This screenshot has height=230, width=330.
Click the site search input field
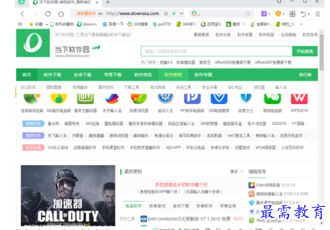(217, 51)
